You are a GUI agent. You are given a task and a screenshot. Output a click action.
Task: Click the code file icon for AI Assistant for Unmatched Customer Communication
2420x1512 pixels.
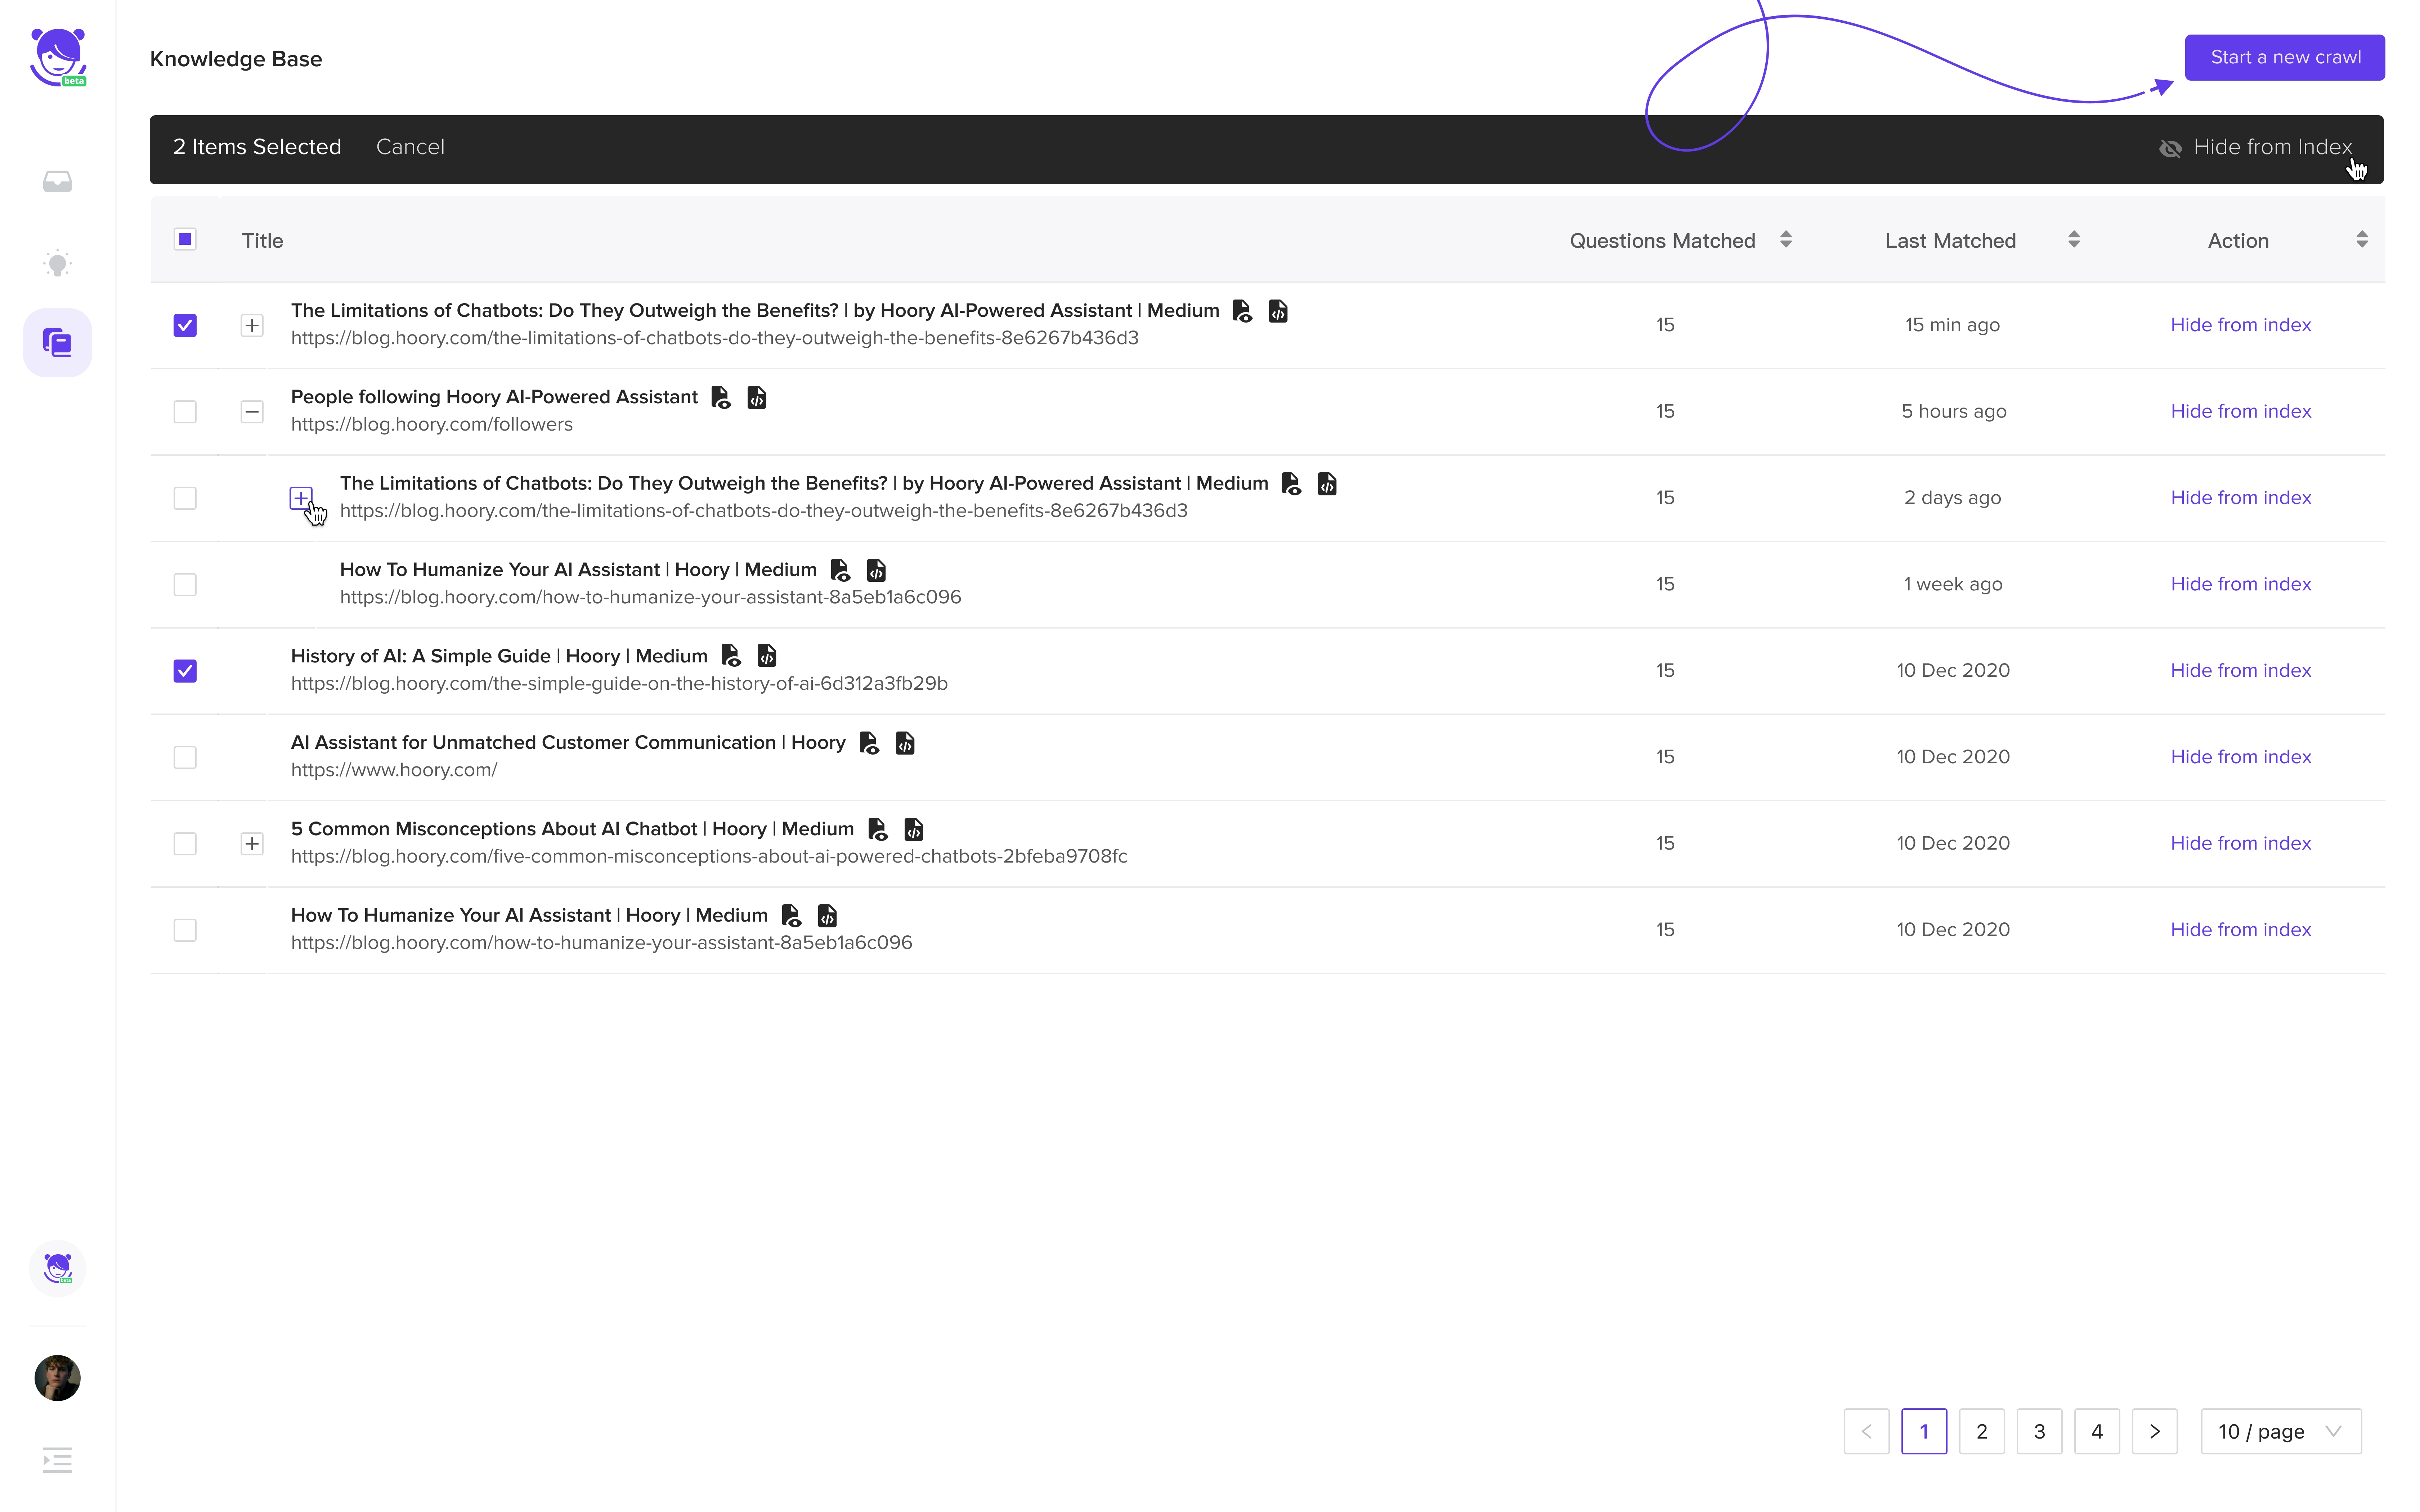click(x=905, y=743)
